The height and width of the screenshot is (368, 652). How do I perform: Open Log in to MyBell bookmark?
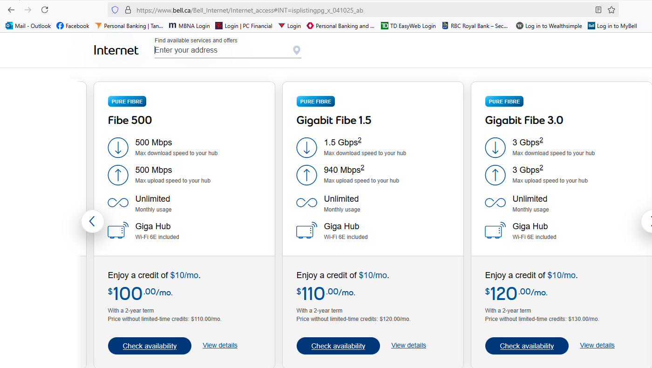pos(612,26)
